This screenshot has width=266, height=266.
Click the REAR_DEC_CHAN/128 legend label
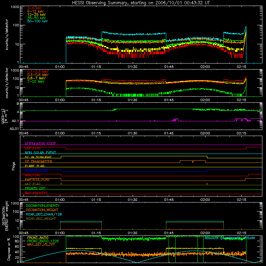click(44, 214)
